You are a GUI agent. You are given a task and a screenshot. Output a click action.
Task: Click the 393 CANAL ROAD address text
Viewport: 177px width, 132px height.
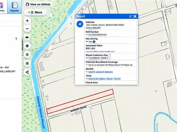tap(105, 26)
